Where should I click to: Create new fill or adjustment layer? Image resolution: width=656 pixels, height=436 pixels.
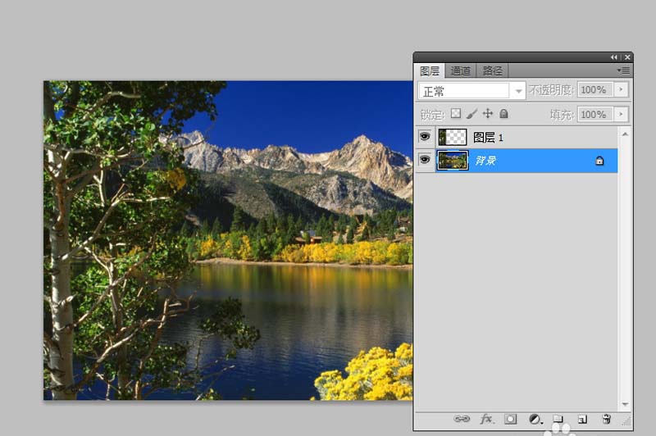coord(535,420)
